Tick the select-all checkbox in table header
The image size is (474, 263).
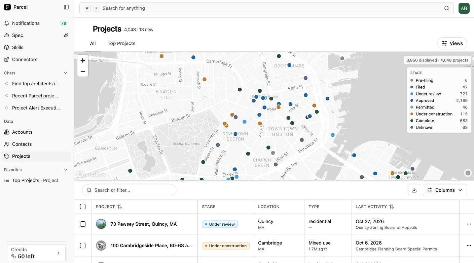(83, 207)
